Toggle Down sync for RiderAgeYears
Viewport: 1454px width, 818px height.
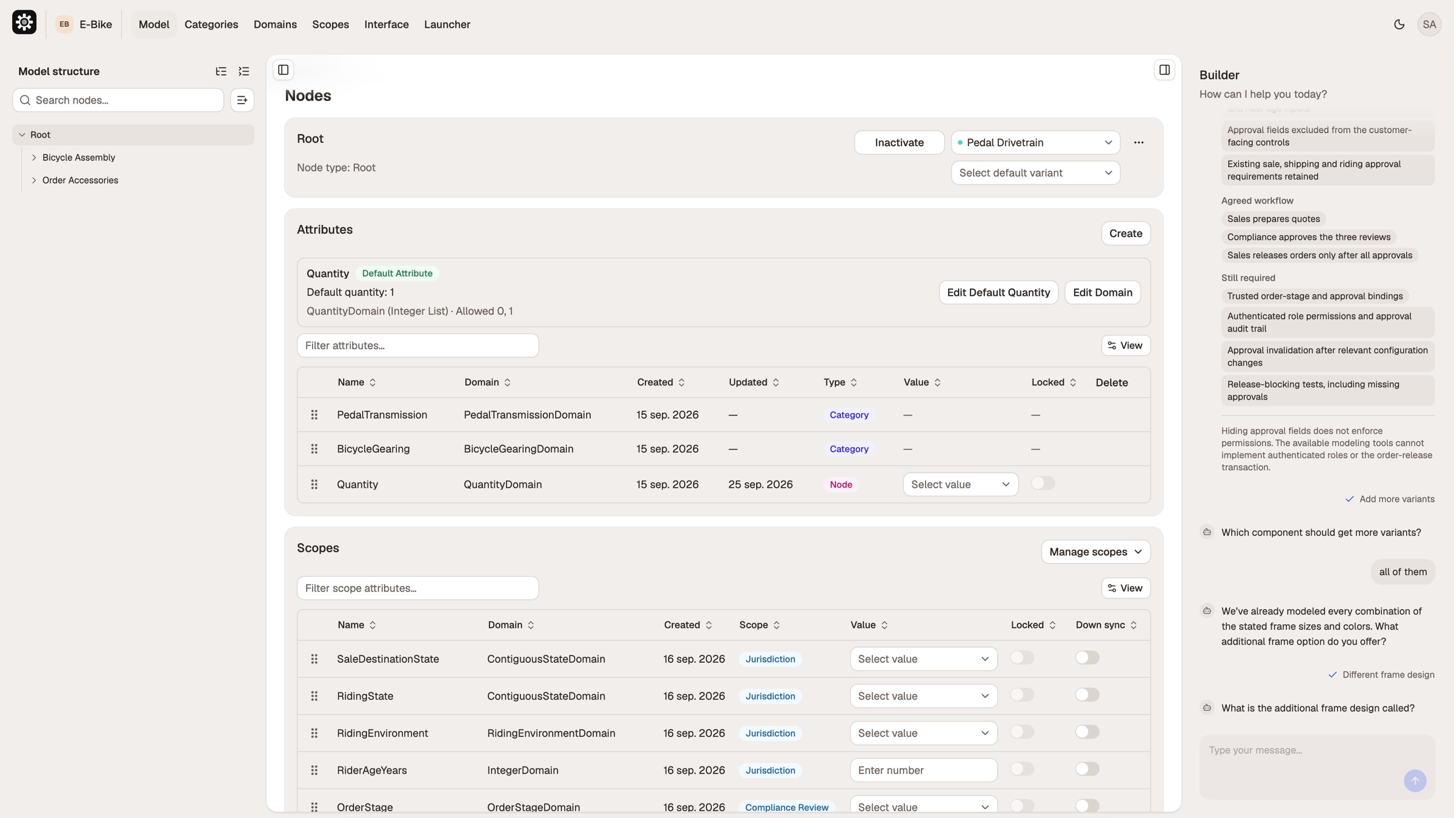tap(1087, 769)
